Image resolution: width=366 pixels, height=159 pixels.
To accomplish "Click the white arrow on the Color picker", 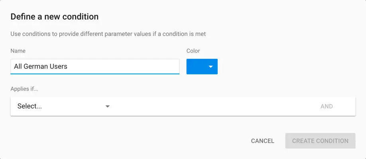I will pos(211,67).
